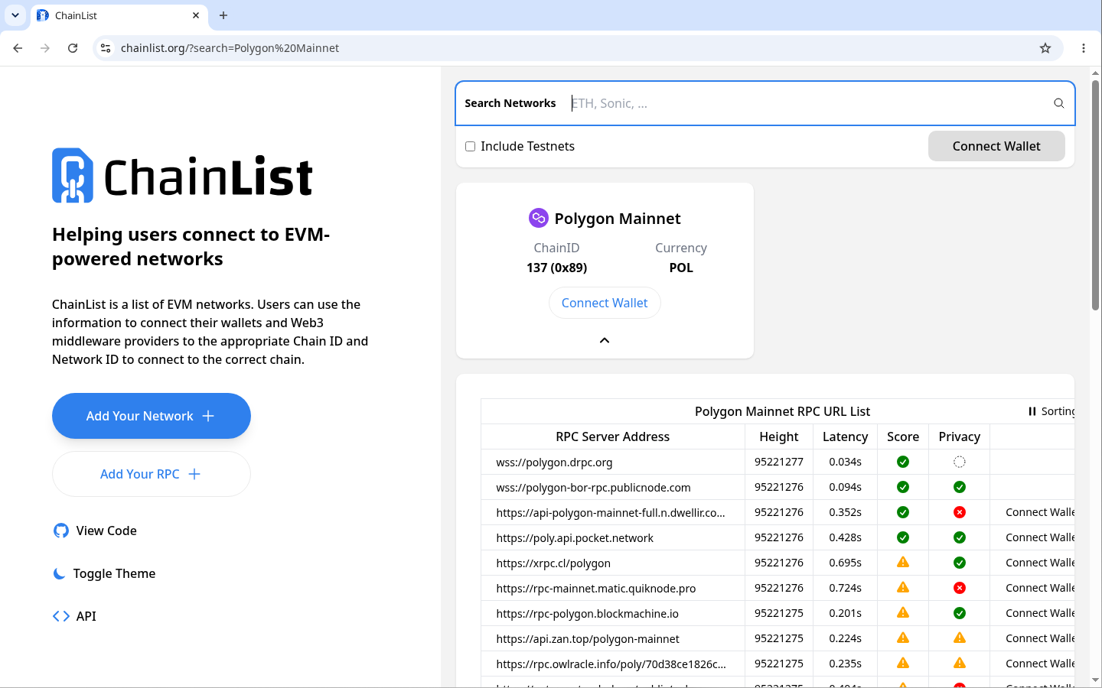Viewport: 1102px width, 688px height.
Task: Reload the page
Action: click(x=73, y=48)
